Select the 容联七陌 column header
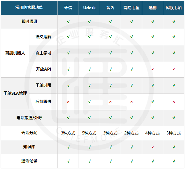Viewport: 185px width, 169px height. tap(174, 8)
